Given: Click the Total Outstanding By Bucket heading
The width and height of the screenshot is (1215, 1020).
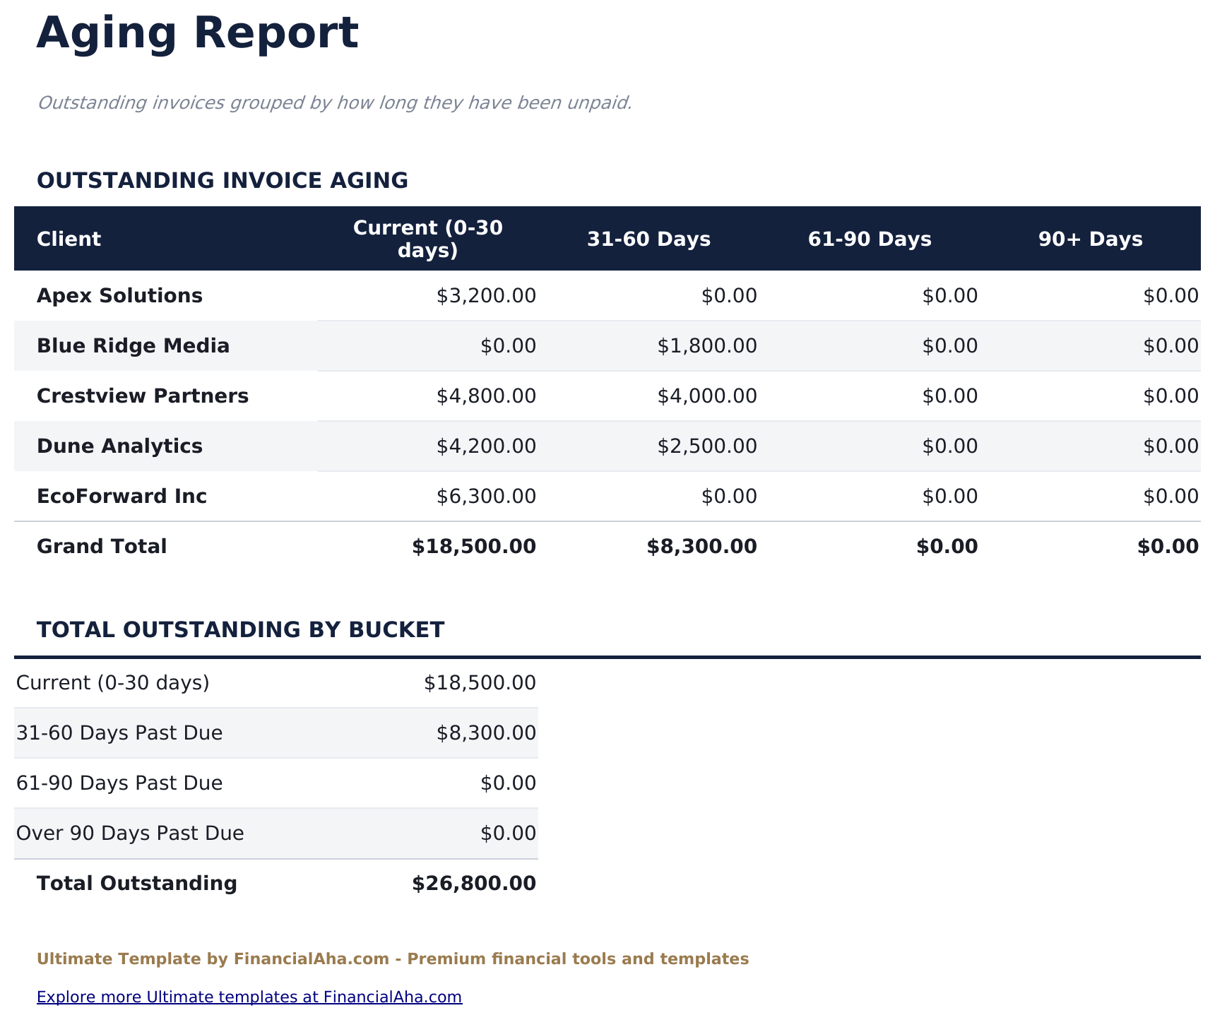Looking at the screenshot, I should click(x=241, y=629).
